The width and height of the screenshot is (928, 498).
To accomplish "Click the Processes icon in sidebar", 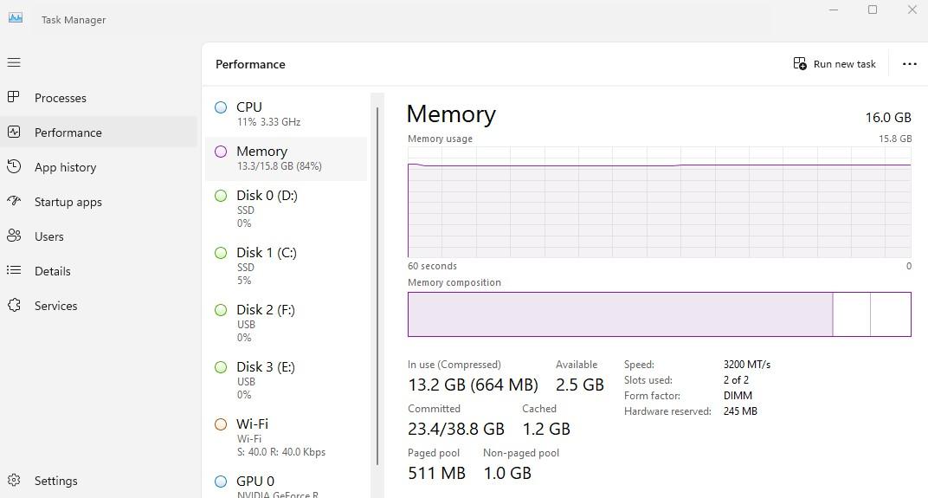I will tap(14, 97).
